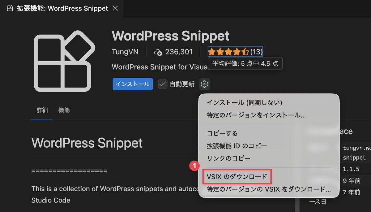Close the 拡張機能: WordPress Snippet tab
This screenshot has height=212, width=371.
point(115,8)
